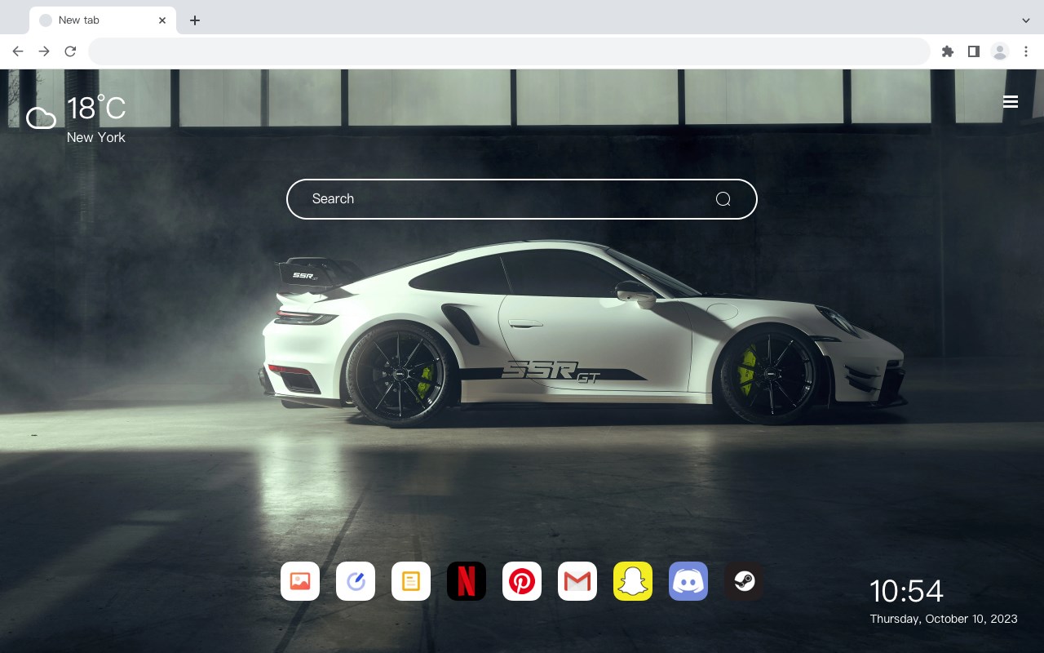Click the cloud weather icon
This screenshot has height=653, width=1044.
41,118
